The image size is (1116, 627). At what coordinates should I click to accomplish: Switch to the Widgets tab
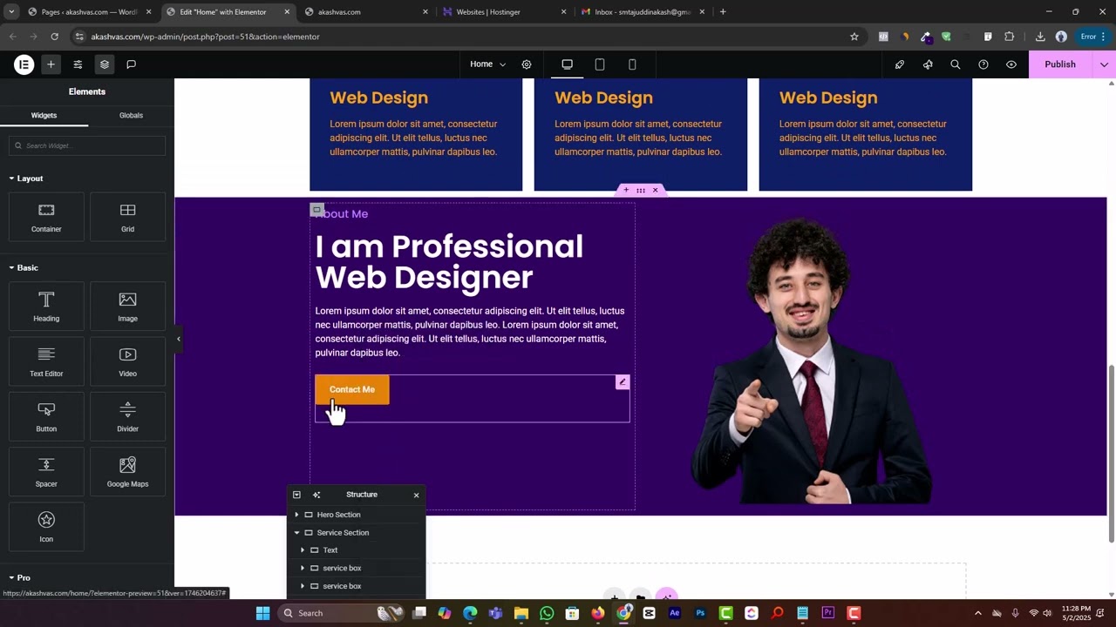click(x=44, y=115)
